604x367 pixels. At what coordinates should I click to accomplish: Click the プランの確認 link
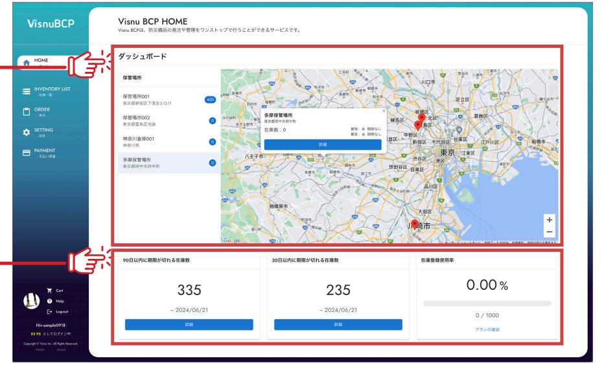(487, 329)
